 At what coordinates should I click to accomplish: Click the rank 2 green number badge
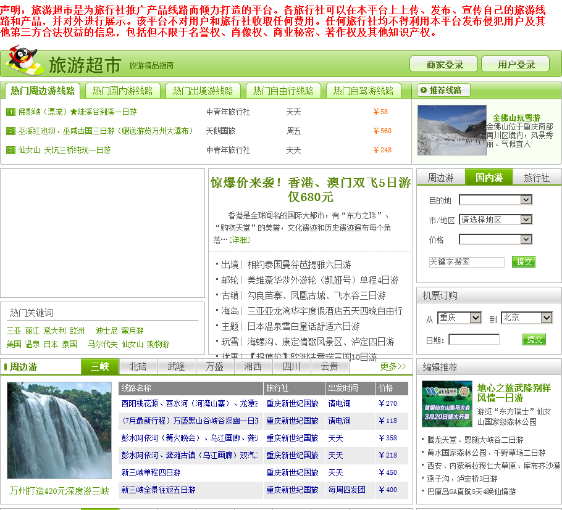10,131
